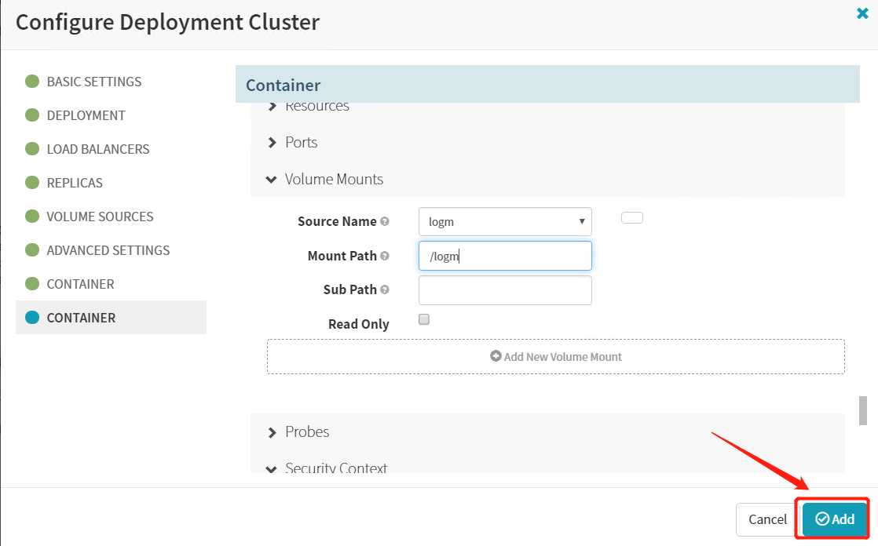Click the help icon next to Sub Path
The height and width of the screenshot is (546, 878).
click(385, 290)
